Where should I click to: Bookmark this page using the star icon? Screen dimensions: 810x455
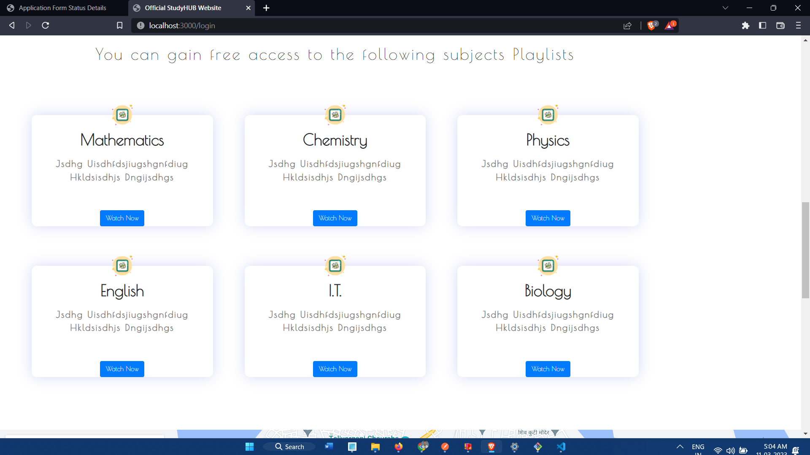click(119, 25)
